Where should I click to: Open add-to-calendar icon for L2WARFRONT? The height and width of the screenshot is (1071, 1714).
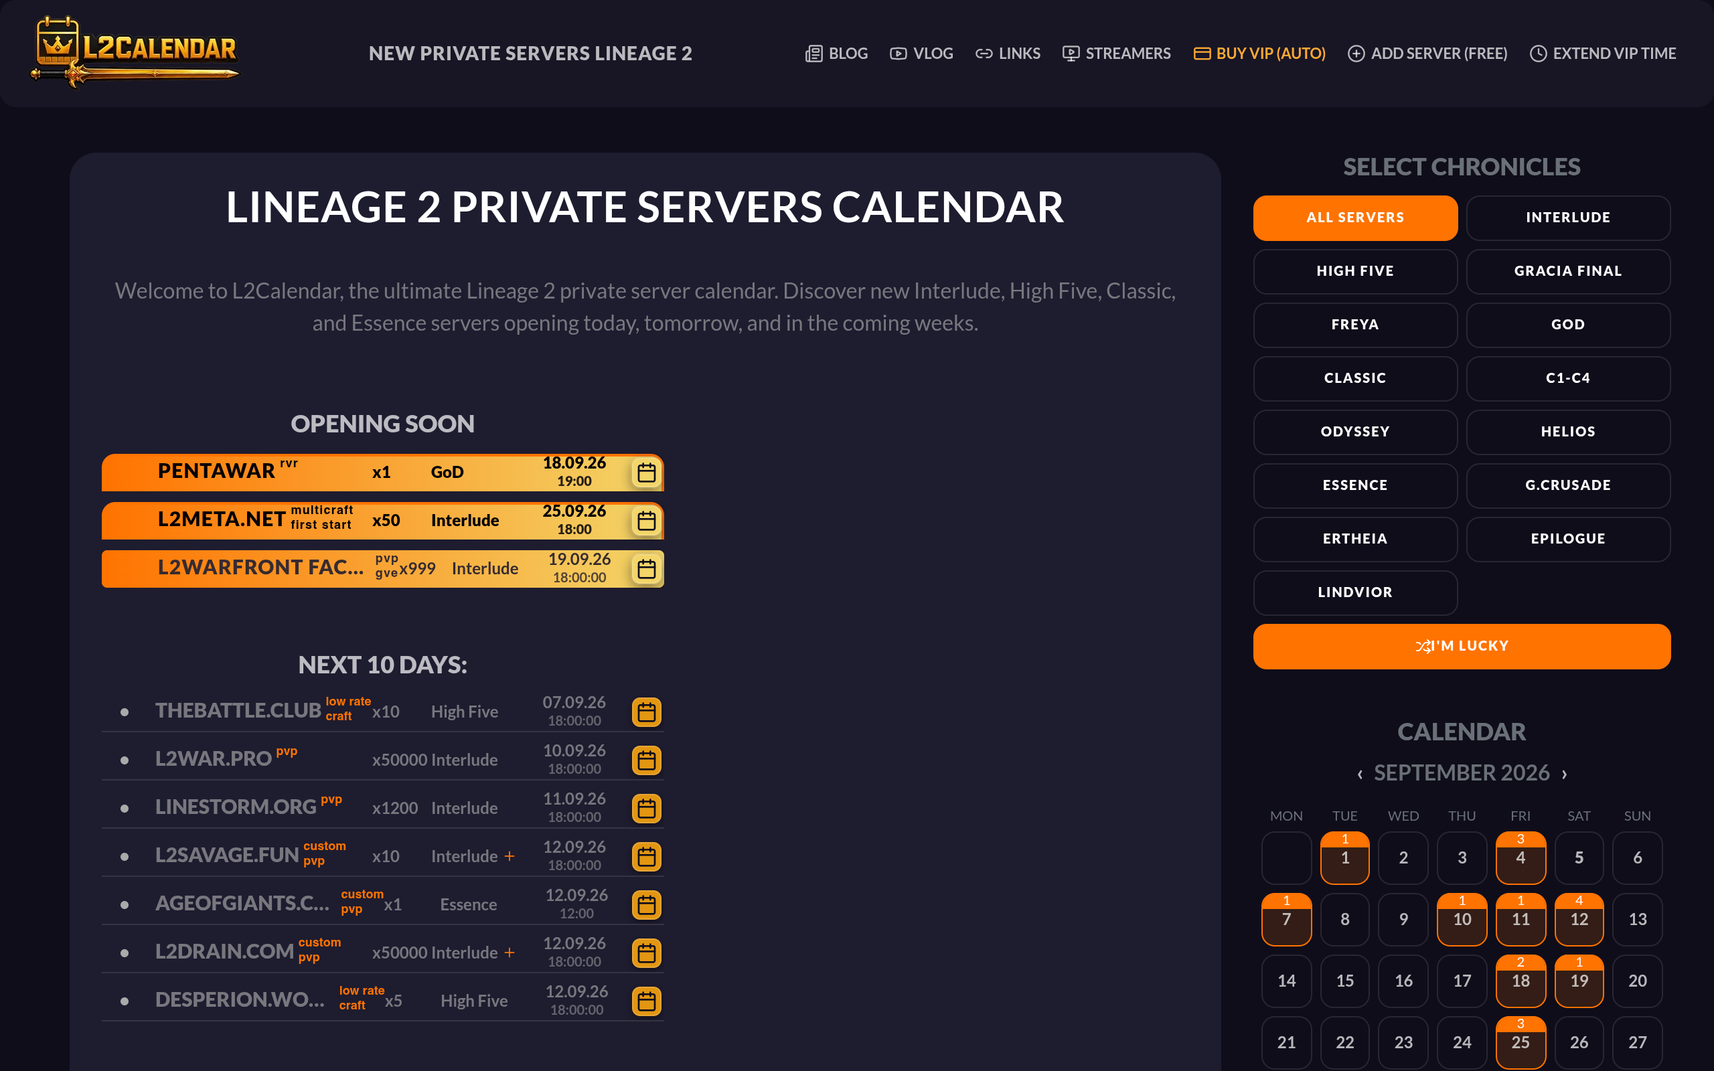[x=646, y=569]
